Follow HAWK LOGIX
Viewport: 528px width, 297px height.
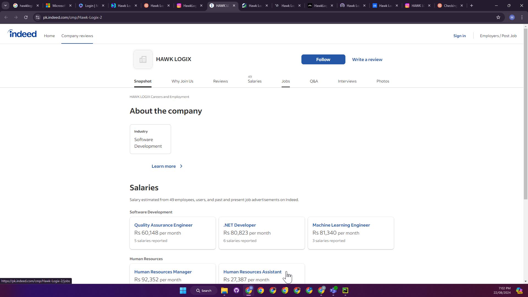coord(323,59)
